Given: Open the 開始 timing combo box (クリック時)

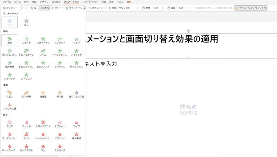Looking at the screenshot, I should 128,8.
